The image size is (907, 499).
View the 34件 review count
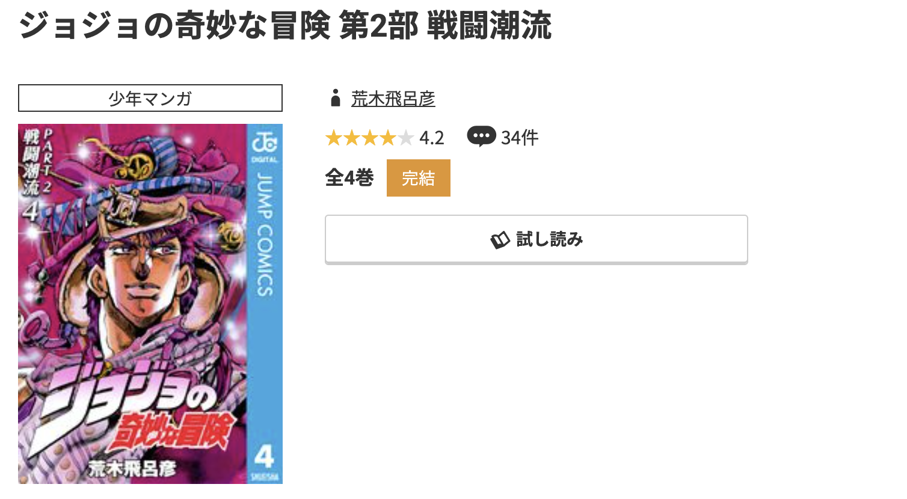[520, 138]
